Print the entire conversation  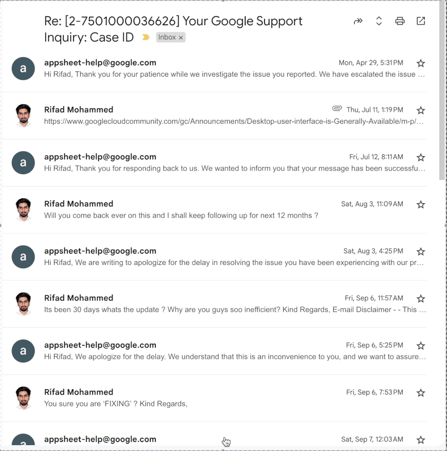[x=400, y=21]
